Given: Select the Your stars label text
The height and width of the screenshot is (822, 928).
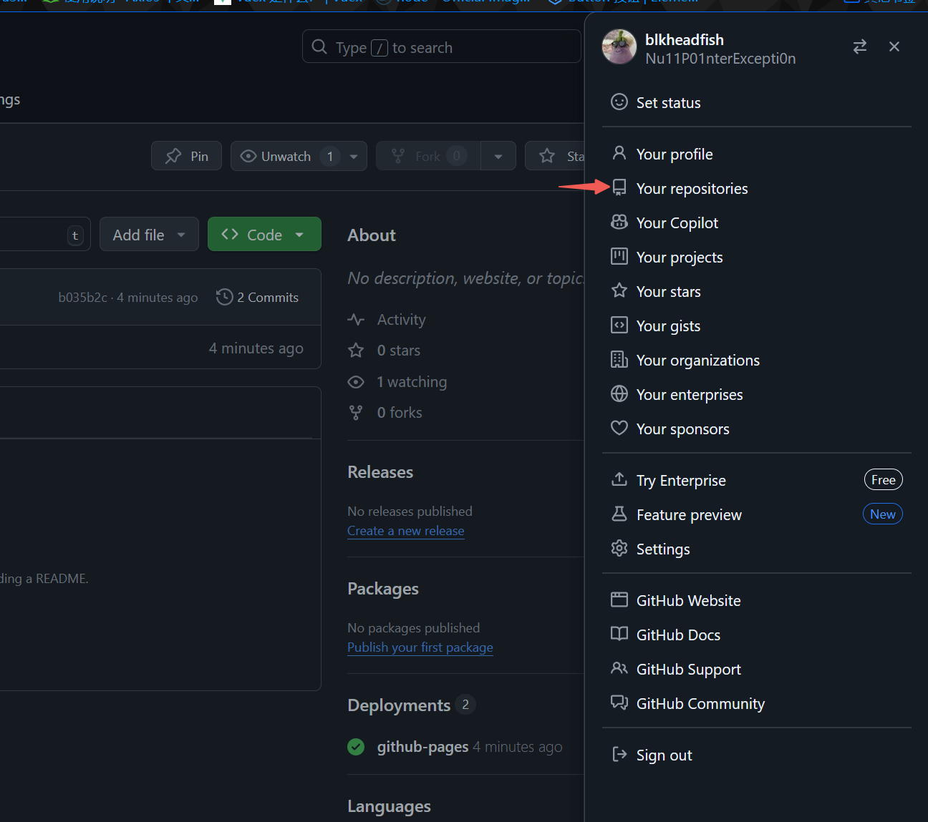Looking at the screenshot, I should pyautogui.click(x=669, y=292).
